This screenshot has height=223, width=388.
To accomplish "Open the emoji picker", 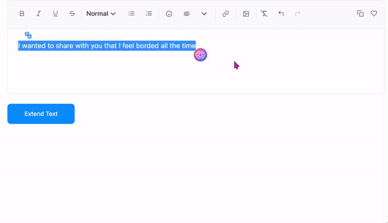I will click(169, 14).
